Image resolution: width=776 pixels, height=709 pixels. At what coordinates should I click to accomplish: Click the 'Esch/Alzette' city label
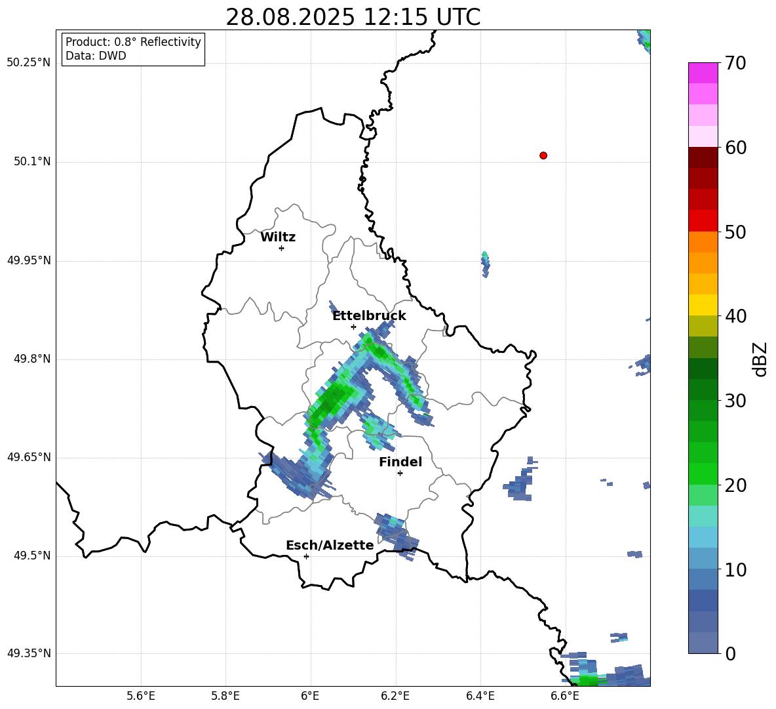coord(330,545)
